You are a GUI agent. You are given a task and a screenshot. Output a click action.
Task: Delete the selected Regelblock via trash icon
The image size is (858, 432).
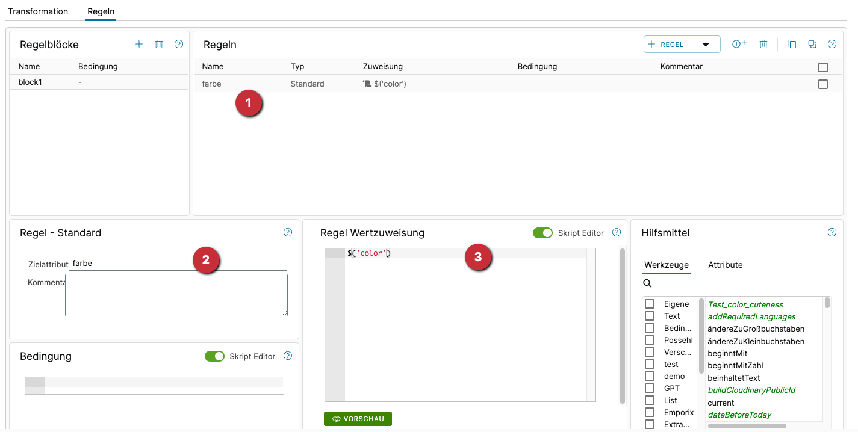click(x=159, y=44)
